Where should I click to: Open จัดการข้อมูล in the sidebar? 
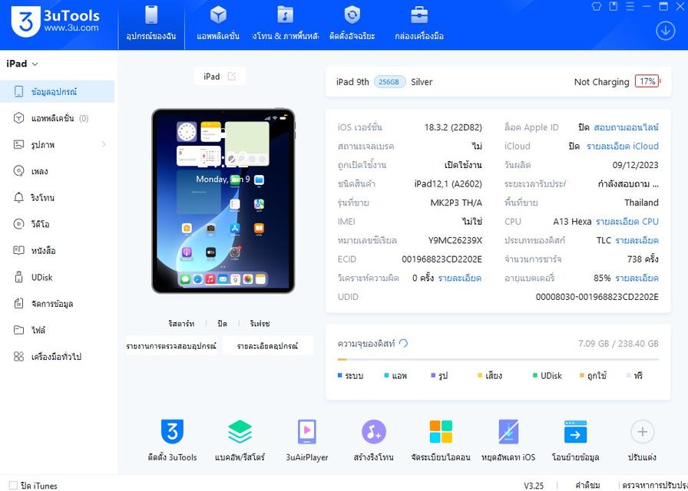click(57, 304)
